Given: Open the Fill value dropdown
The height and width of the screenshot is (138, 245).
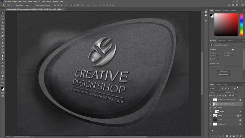Looking at the screenshot, I should pyautogui.click(x=237, y=95).
